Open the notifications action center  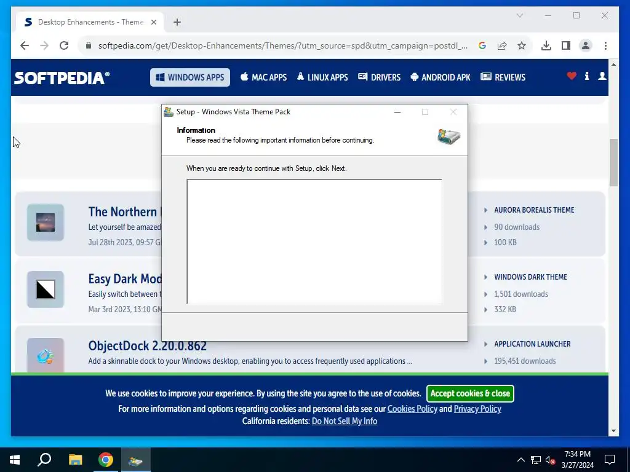pyautogui.click(x=610, y=460)
